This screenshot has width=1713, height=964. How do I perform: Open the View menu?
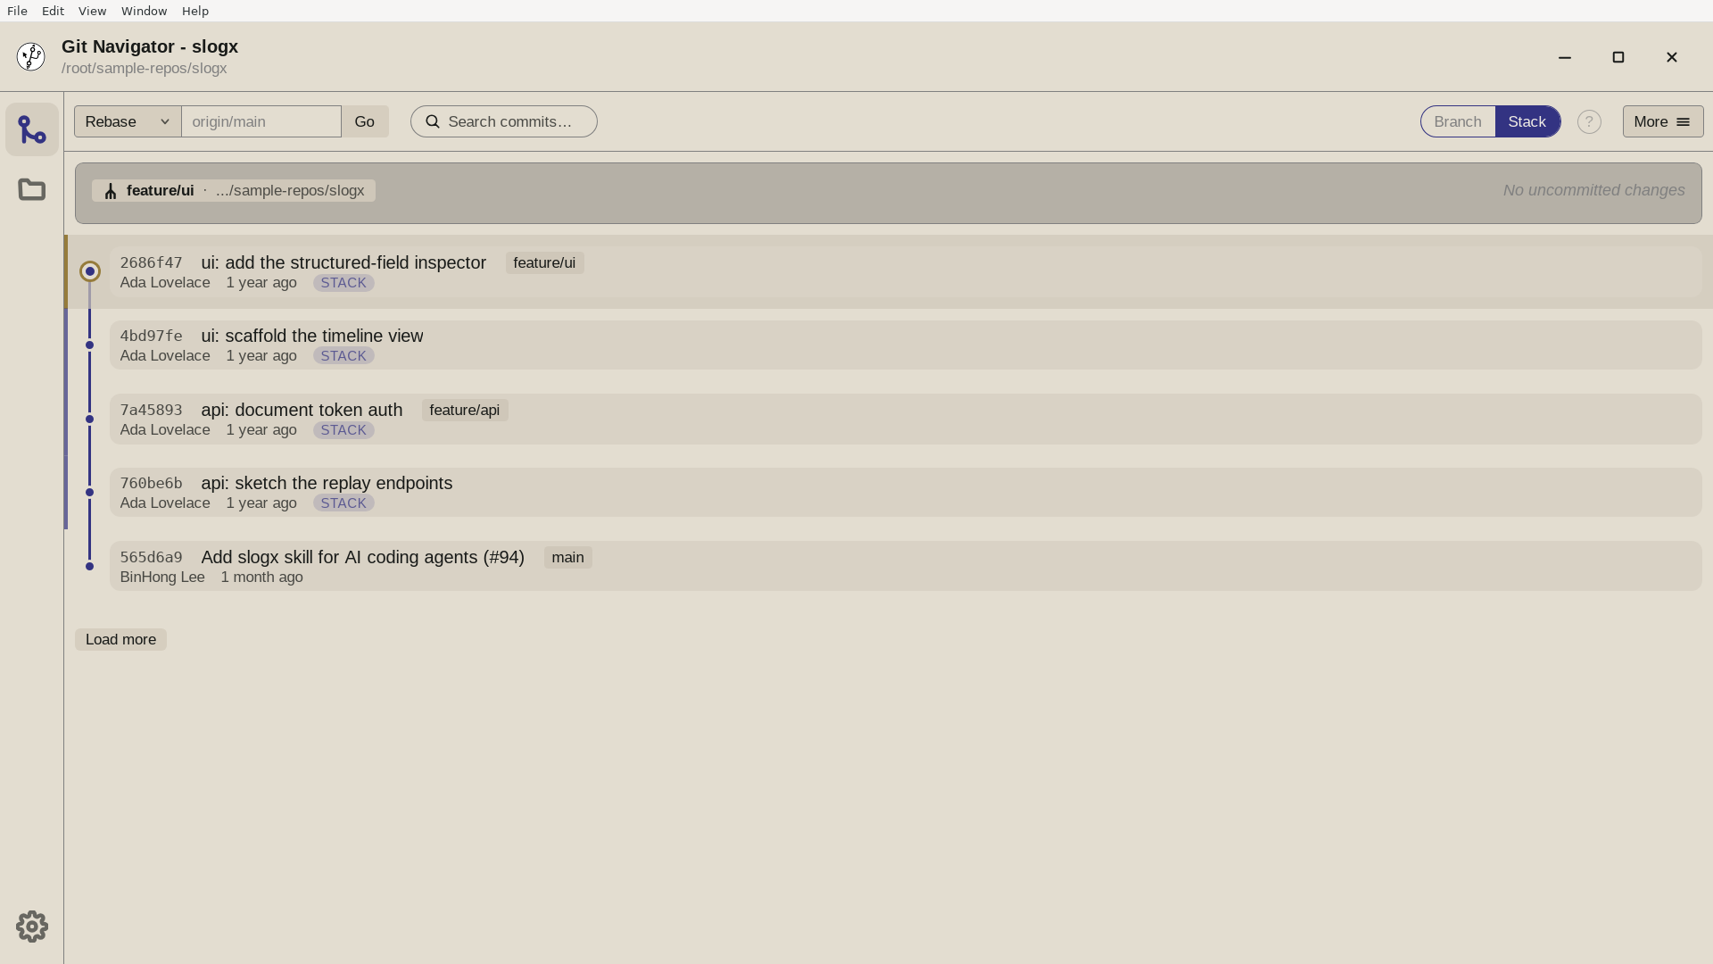(92, 11)
